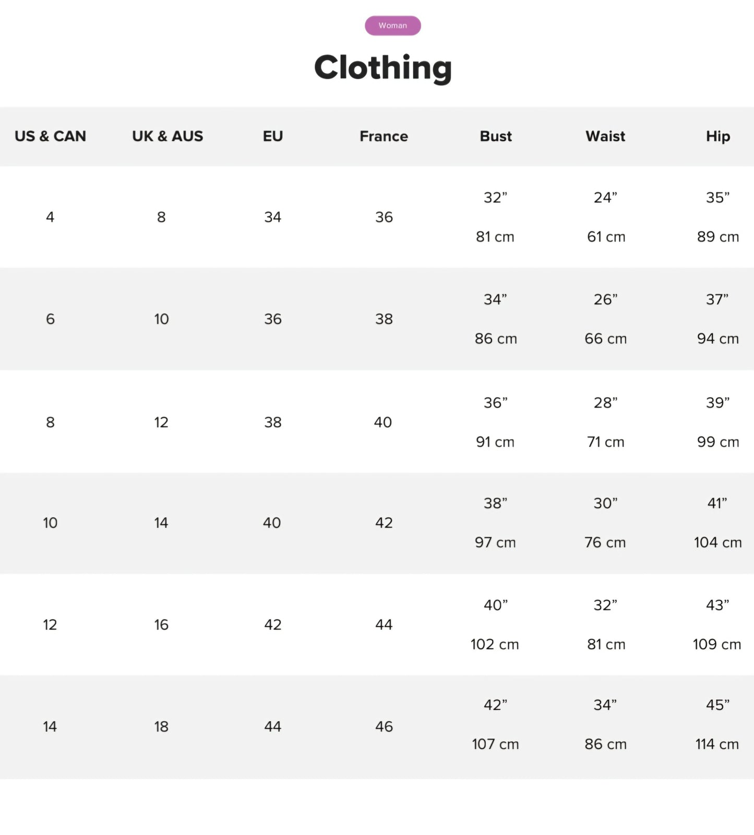
Task: Select the 102 cm bust value
Action: (x=495, y=645)
